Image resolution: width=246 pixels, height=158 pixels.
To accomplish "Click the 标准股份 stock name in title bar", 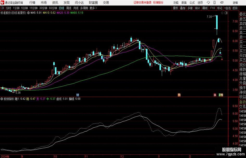I will pos(158,3).
